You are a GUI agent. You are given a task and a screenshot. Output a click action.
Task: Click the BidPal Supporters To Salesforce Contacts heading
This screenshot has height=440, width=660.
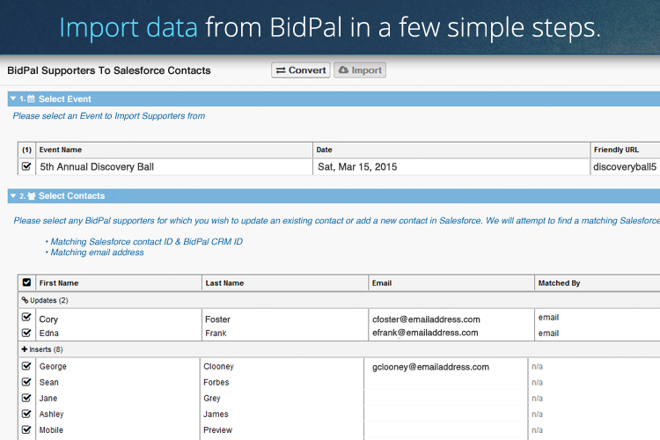tap(109, 70)
